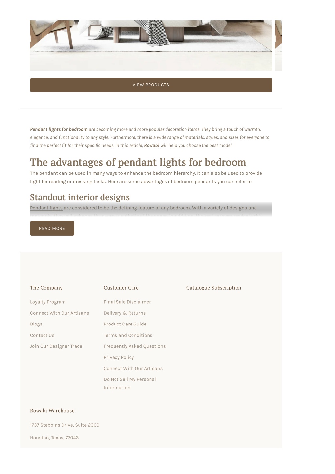Click the Catalogue Subscription heading
The width and height of the screenshot is (335, 474).
pyautogui.click(x=214, y=288)
